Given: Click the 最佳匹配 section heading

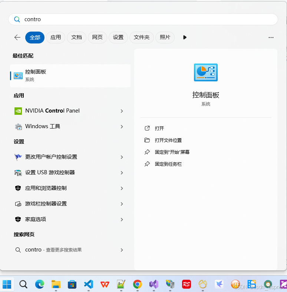Looking at the screenshot, I should 23,56.
